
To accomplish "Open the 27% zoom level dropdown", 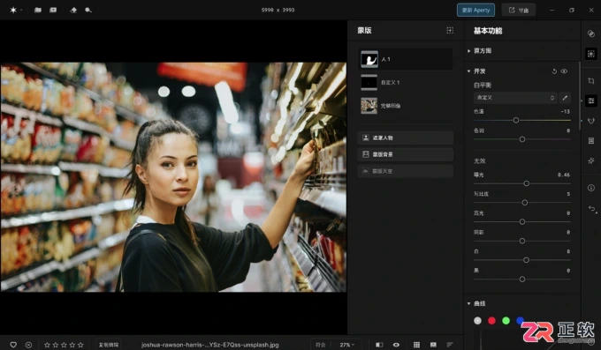I will 346,345.
